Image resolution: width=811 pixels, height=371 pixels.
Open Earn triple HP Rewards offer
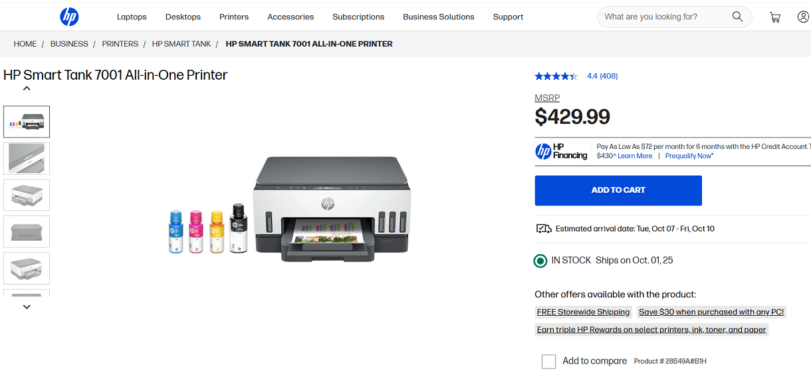(651, 329)
